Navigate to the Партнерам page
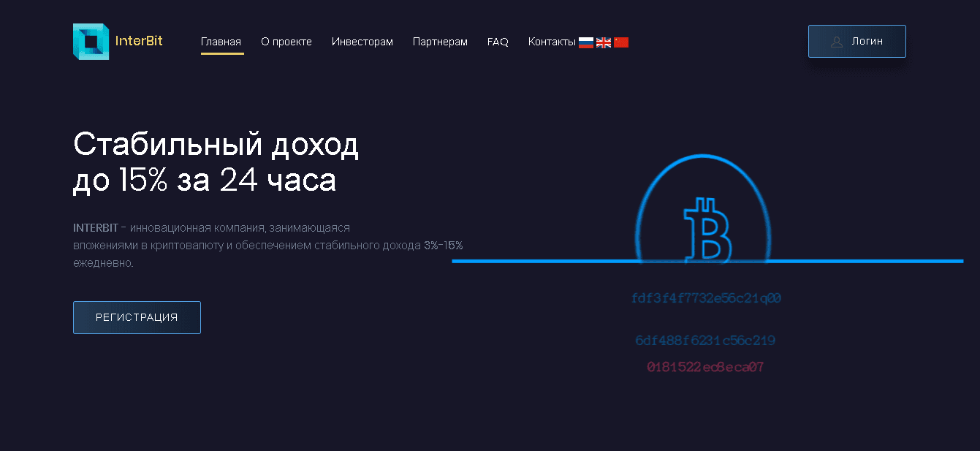This screenshot has width=980, height=451. click(440, 42)
